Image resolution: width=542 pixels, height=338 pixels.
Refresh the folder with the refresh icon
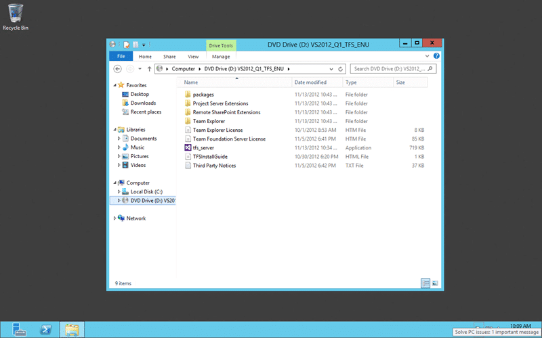click(341, 69)
